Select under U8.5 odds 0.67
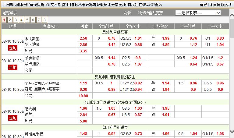The width and height of the screenshot is (234, 138). click(138, 115)
